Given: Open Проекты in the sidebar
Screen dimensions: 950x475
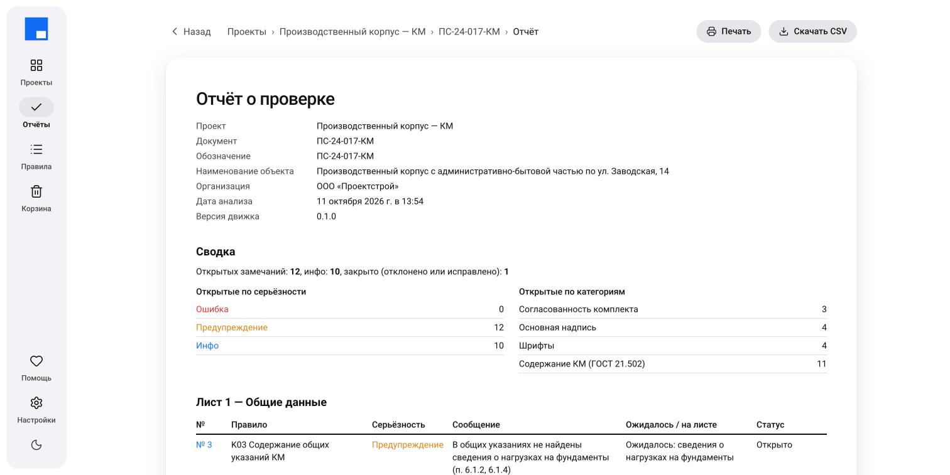Looking at the screenshot, I should (36, 72).
